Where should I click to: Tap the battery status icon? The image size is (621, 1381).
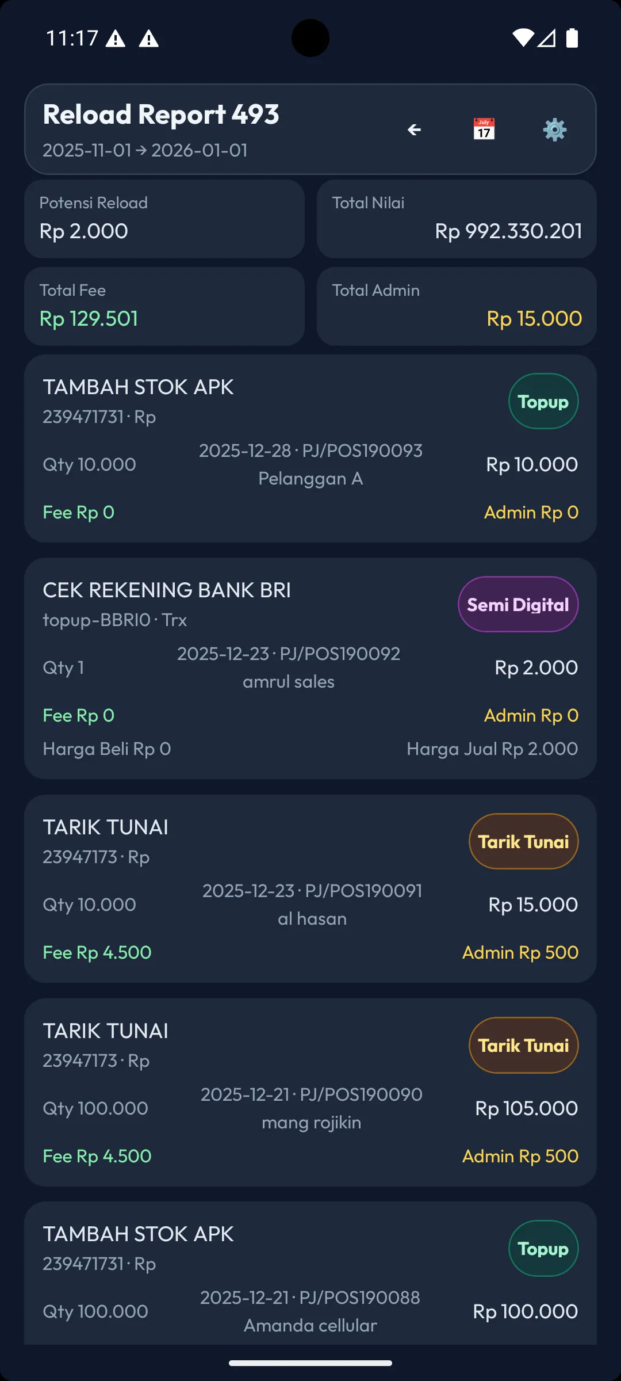(x=572, y=38)
